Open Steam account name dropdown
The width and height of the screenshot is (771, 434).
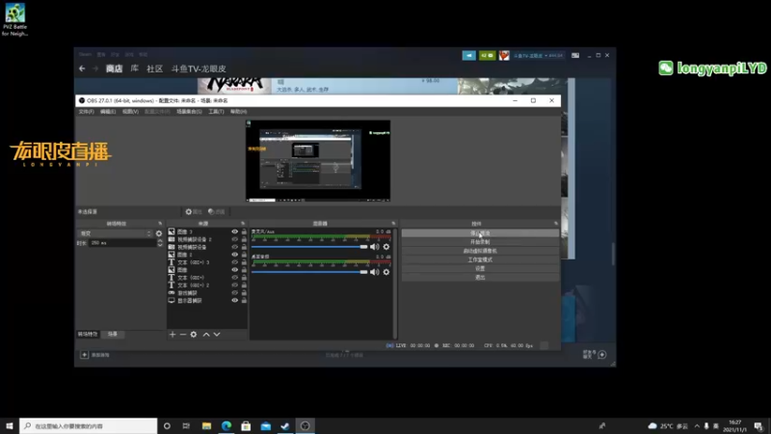pos(538,56)
